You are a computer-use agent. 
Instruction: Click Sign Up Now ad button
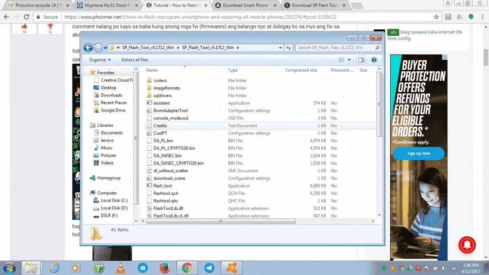coord(419,153)
